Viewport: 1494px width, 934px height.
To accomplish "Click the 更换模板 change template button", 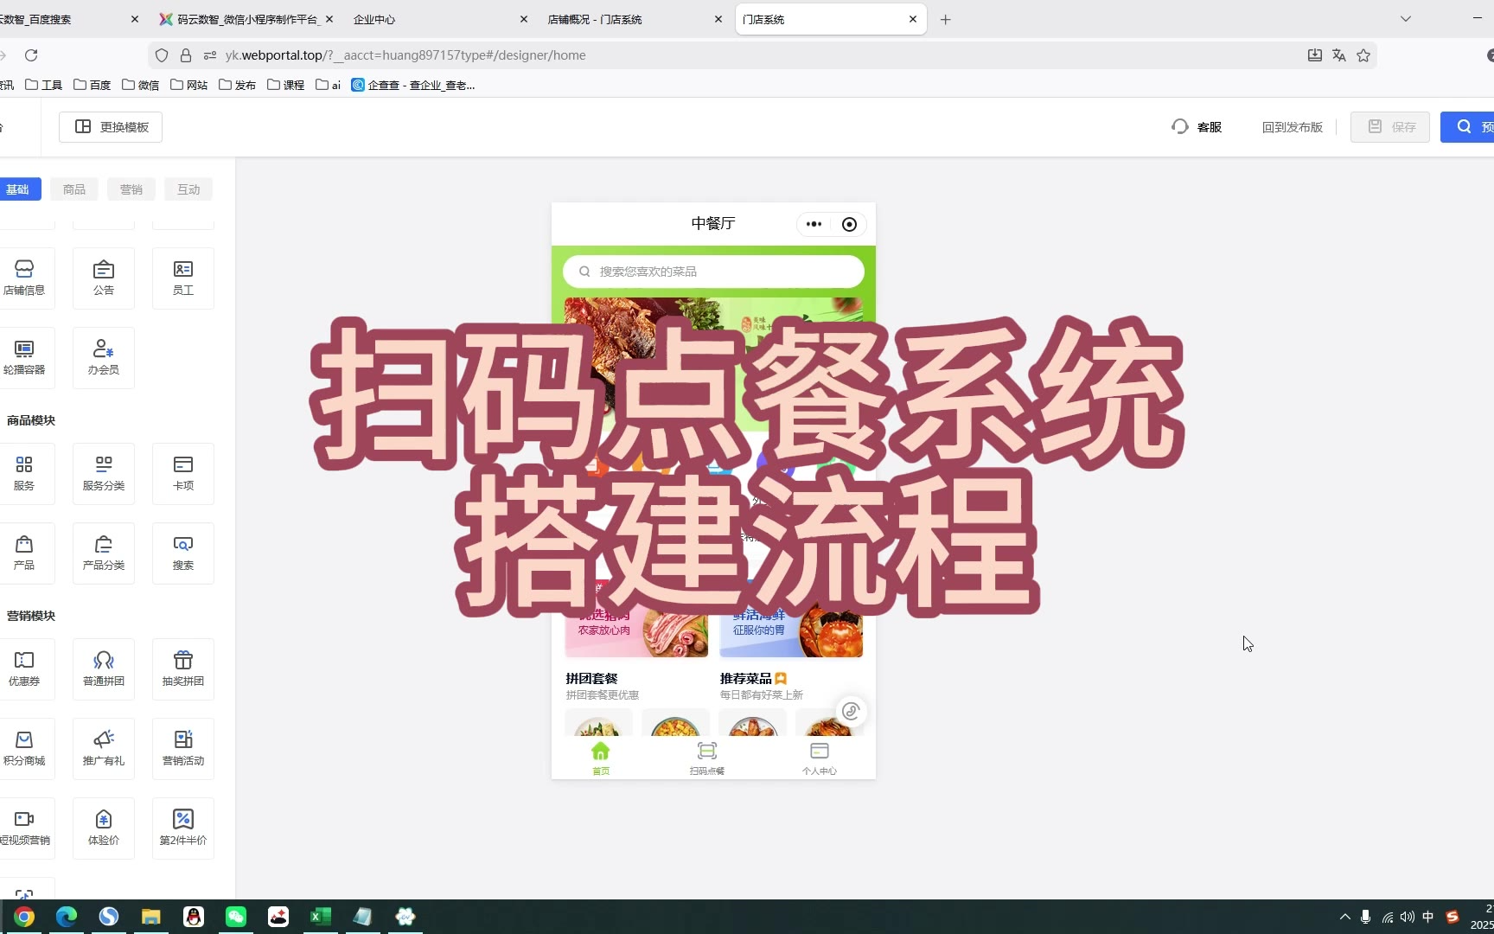I will (111, 127).
